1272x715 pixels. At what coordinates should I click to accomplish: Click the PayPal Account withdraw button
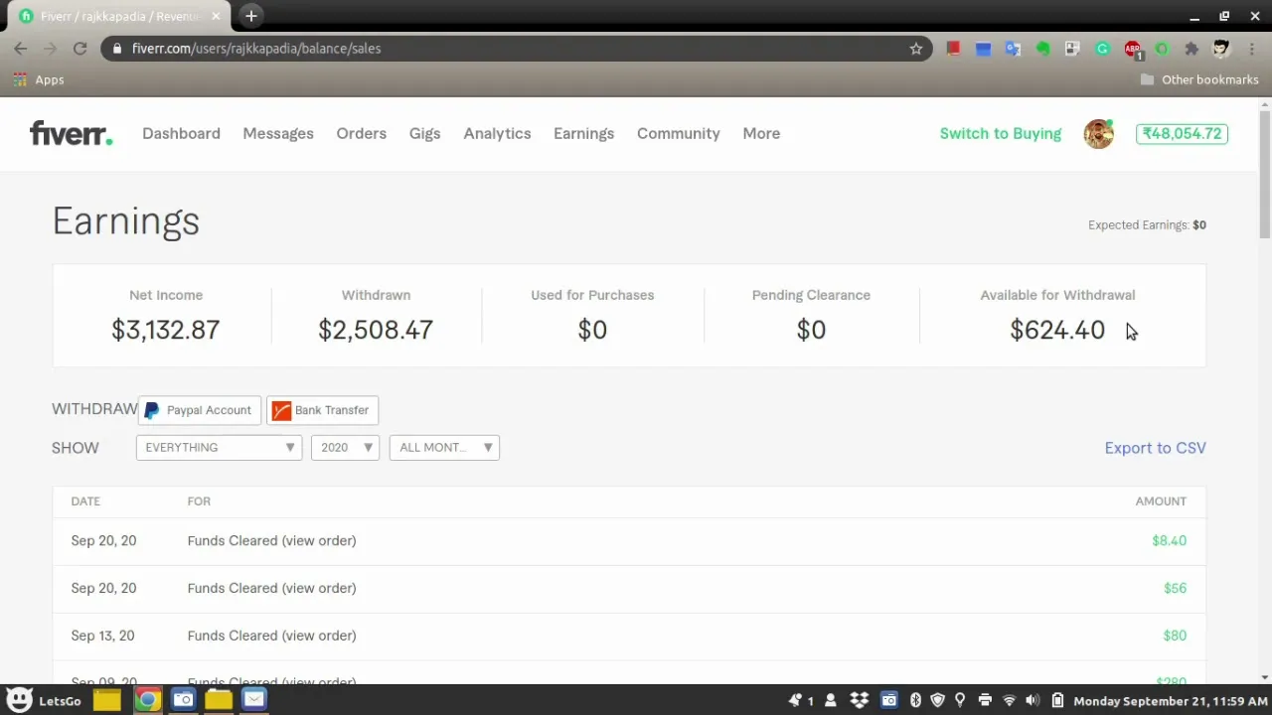(200, 410)
